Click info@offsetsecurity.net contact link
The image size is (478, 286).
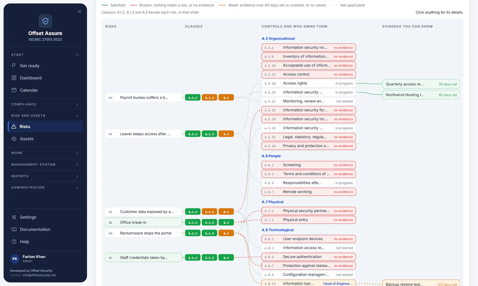coord(39,275)
